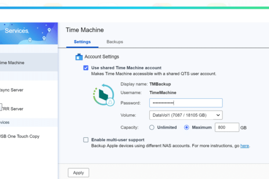Viewport: 269px width, 179px height.
Task: Select the Unlimited capacity radio button
Action: click(x=152, y=128)
